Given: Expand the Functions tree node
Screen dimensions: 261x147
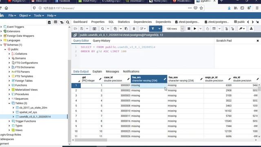Looking at the screenshot, I should 9,85.
